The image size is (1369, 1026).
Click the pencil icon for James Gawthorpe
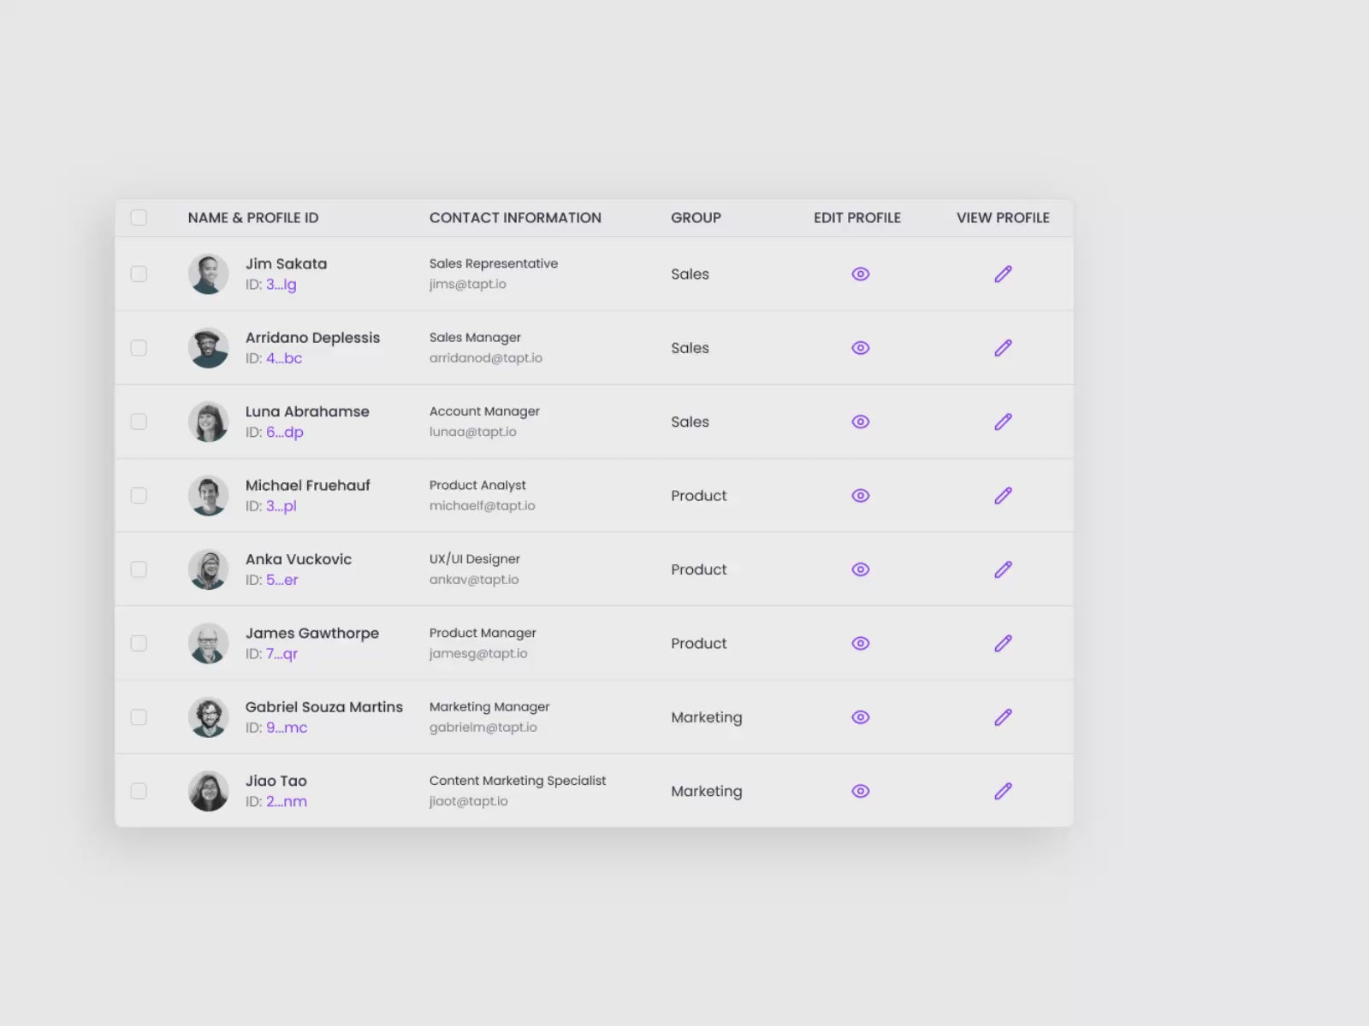click(x=1003, y=643)
